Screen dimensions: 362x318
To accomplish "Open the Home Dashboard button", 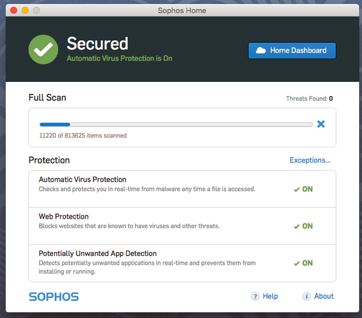I will (x=292, y=50).
